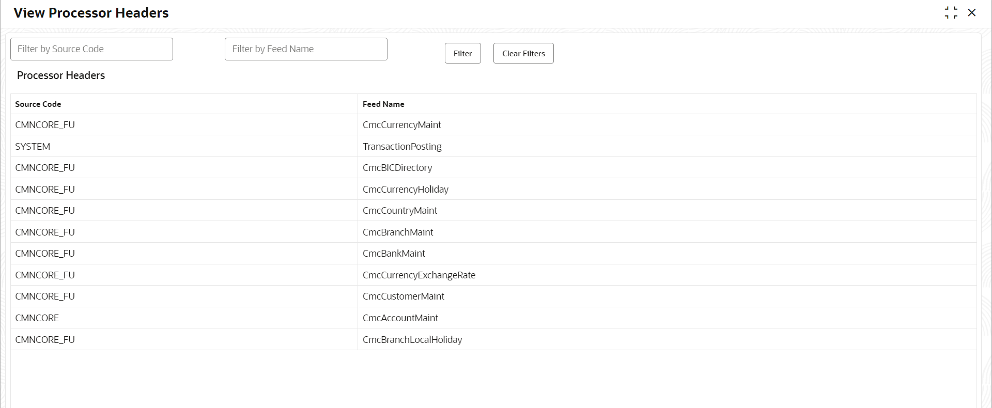The width and height of the screenshot is (992, 408).
Task: Select the CmcCountryMaint feed name cell
Action: 667,211
